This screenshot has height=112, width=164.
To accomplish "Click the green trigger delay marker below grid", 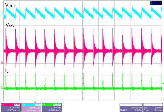I will (x=35, y=101).
